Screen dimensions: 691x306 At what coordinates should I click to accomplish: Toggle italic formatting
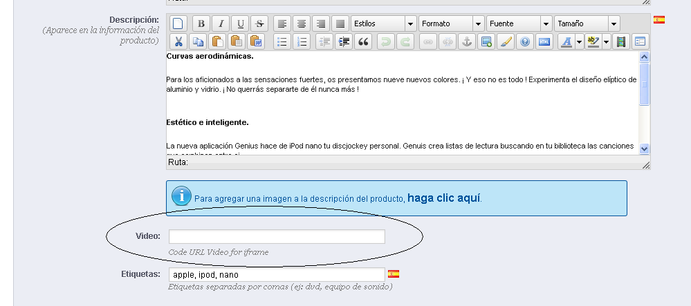pyautogui.click(x=221, y=23)
